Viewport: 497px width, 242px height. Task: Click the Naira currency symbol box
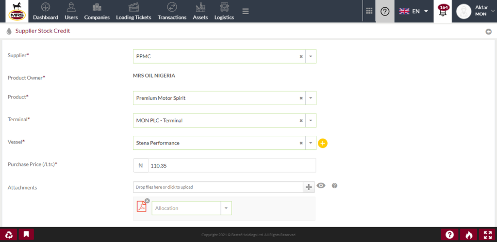coord(141,166)
